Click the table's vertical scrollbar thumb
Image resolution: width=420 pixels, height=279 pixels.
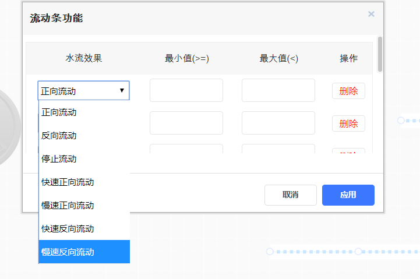tap(380, 54)
